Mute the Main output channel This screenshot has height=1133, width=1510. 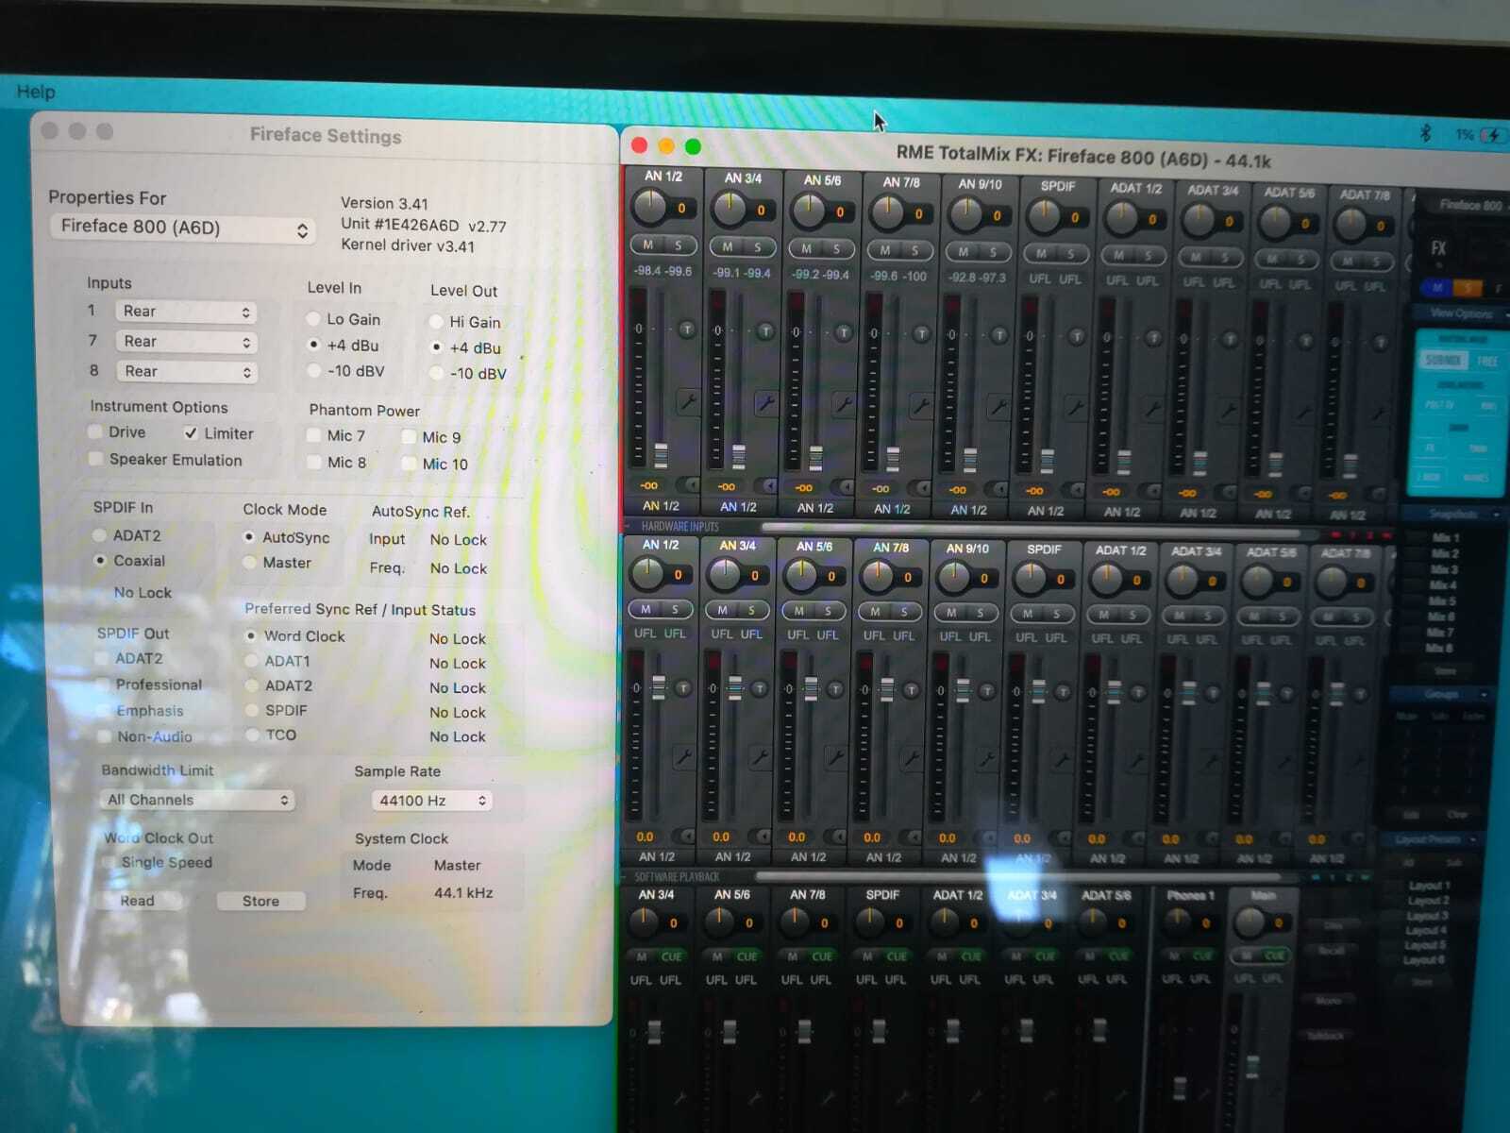coord(1248,955)
